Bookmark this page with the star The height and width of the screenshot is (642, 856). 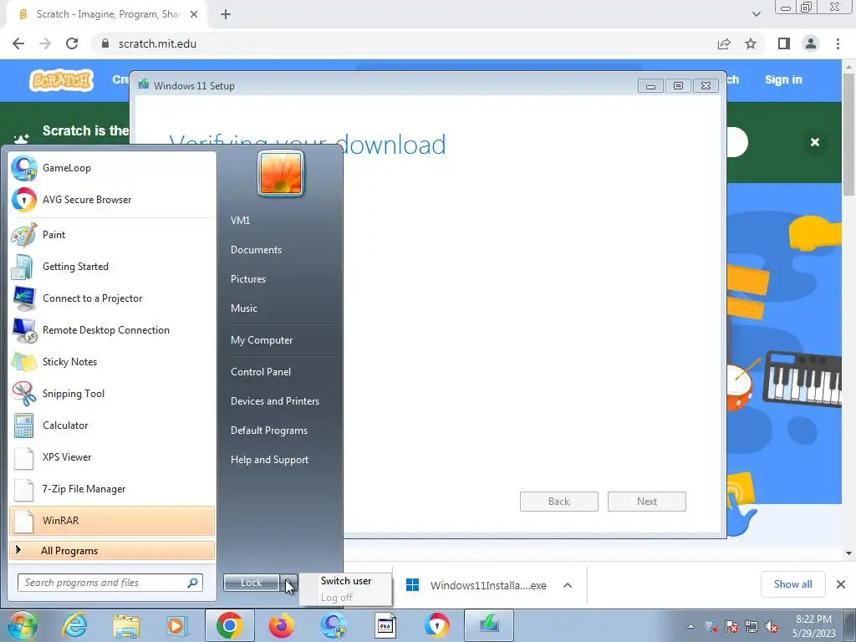point(751,43)
